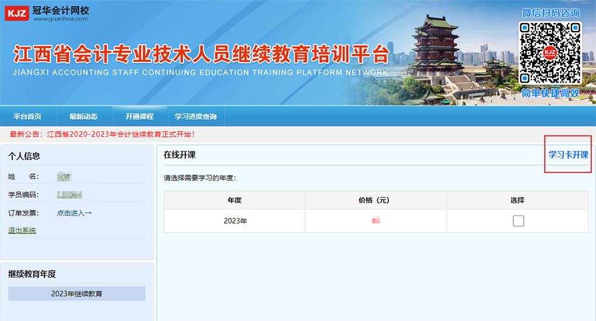Click the KJZ red logo icon
Viewport: 596px width, 321px height.
(16, 12)
